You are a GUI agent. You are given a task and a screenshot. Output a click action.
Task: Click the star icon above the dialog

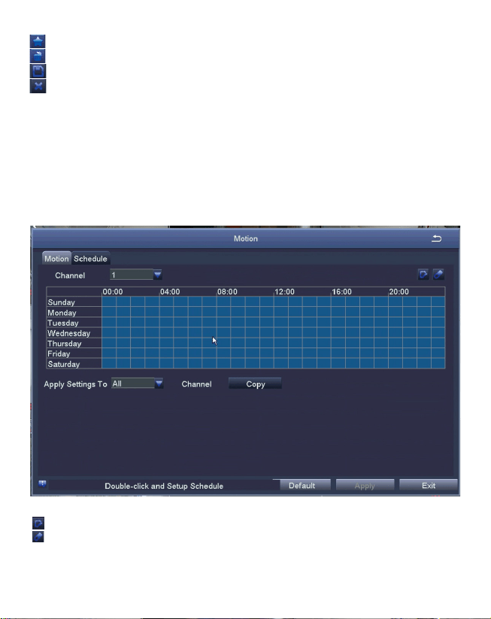(x=38, y=41)
